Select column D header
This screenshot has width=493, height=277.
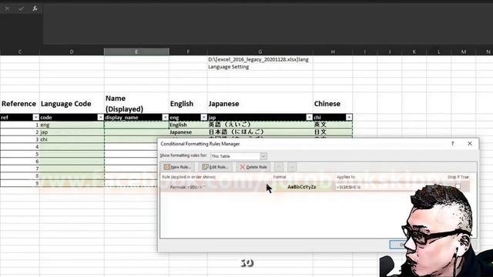pos(72,52)
